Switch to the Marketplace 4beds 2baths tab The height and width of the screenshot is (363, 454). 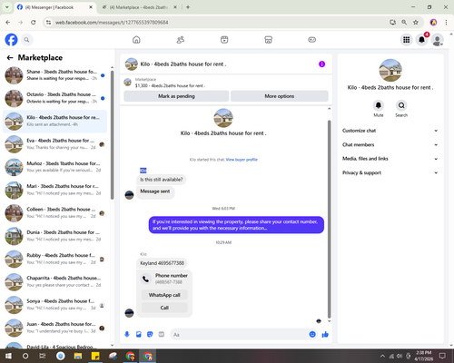coord(139,7)
